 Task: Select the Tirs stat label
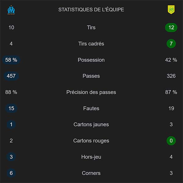[x=91, y=27]
